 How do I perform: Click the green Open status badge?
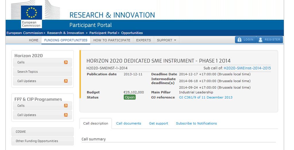(x=129, y=97)
